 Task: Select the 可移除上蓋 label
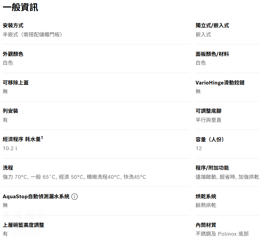pyautogui.click(x=16, y=82)
